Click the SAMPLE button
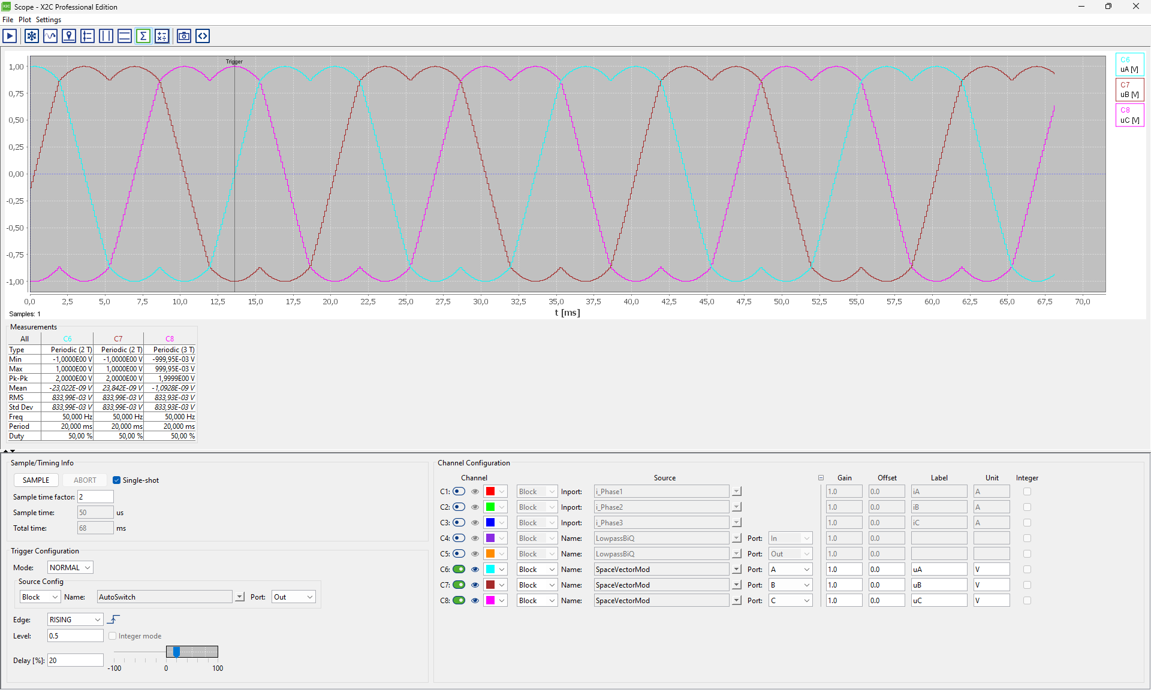This screenshot has width=1151, height=690. tap(36, 480)
